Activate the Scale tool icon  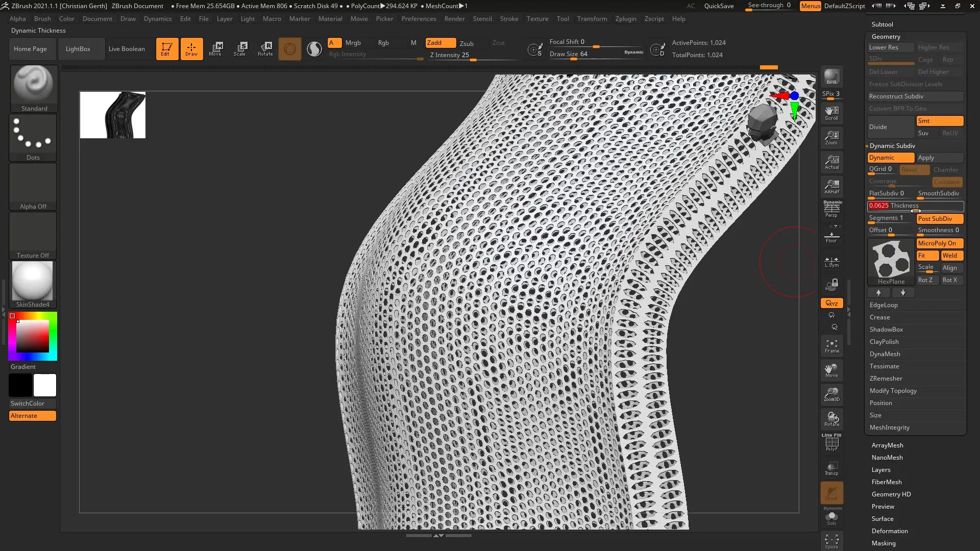click(240, 49)
